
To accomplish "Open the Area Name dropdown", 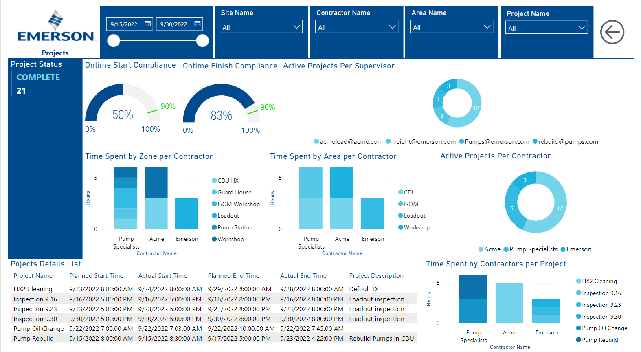I will 452,27.
